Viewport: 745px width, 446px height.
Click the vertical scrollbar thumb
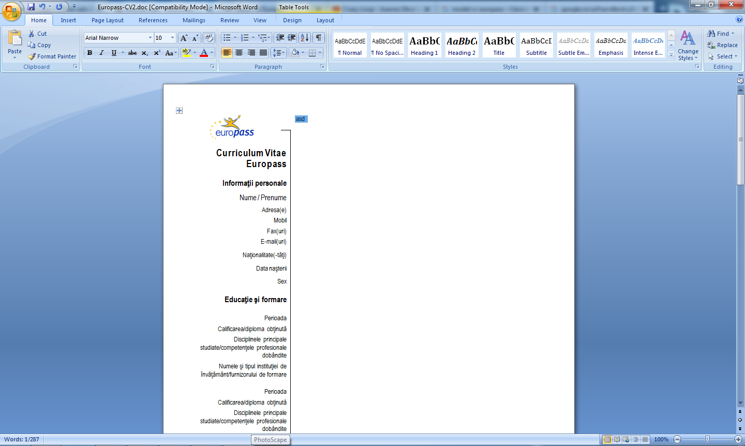(x=740, y=139)
